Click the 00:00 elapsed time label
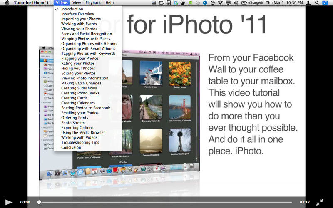The image size is (333, 208). pyautogui.click(x=25, y=202)
